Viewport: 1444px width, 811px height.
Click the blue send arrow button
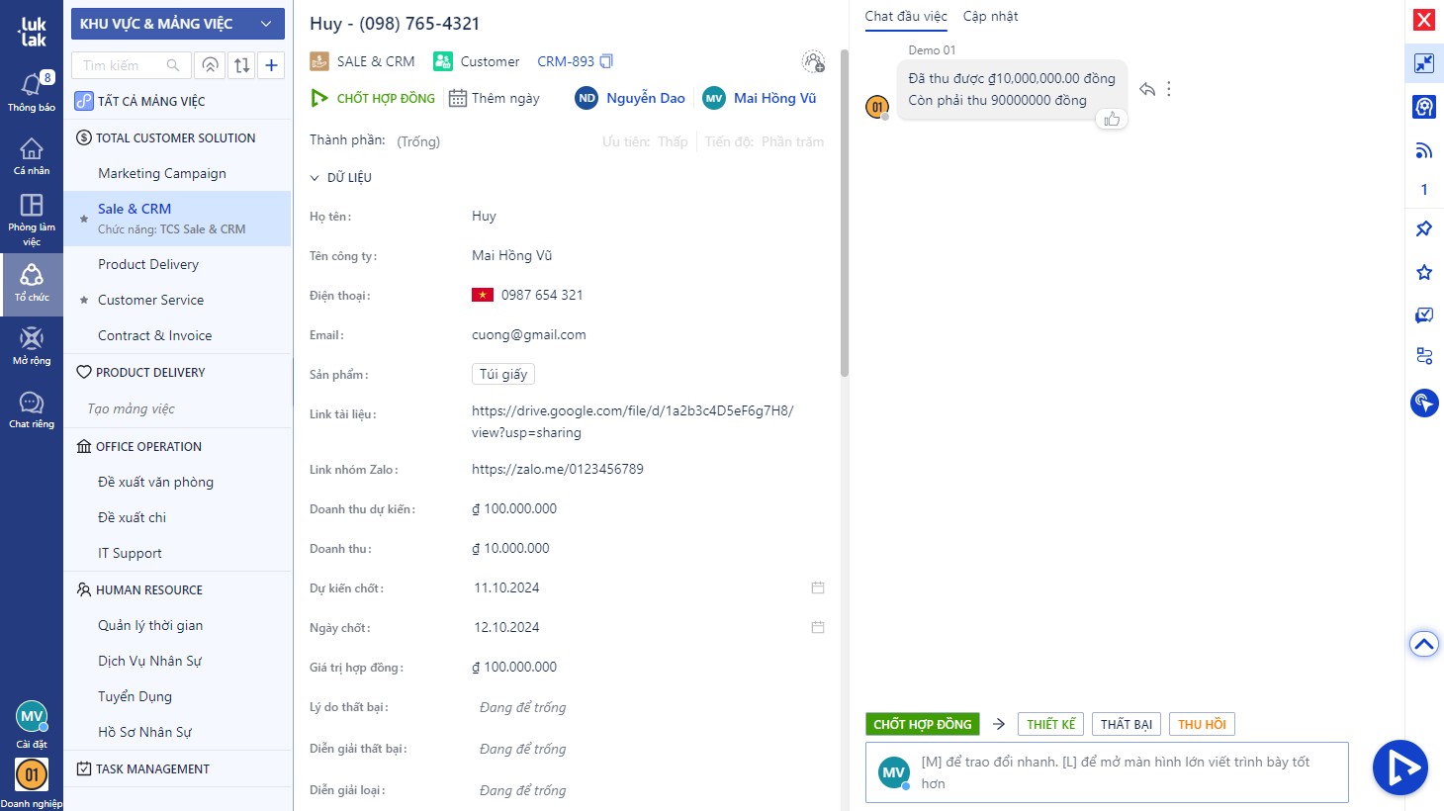(x=1399, y=767)
